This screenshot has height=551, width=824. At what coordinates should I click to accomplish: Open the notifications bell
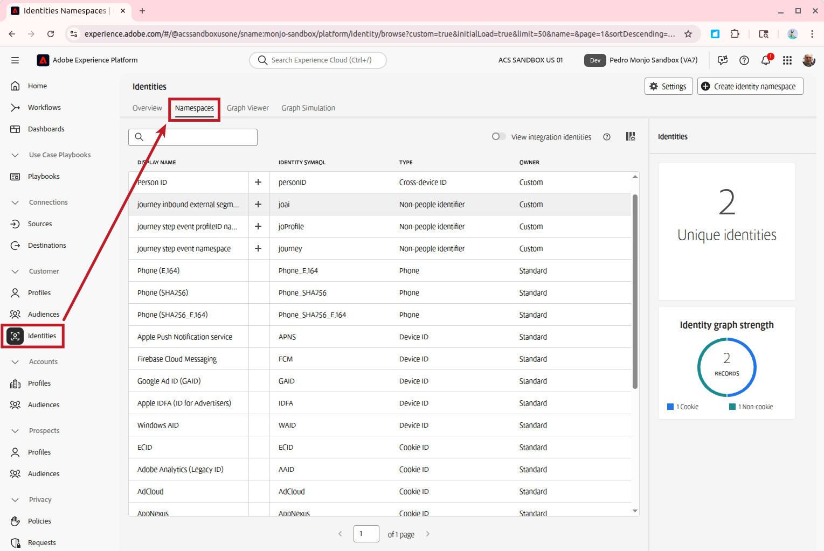click(x=766, y=60)
